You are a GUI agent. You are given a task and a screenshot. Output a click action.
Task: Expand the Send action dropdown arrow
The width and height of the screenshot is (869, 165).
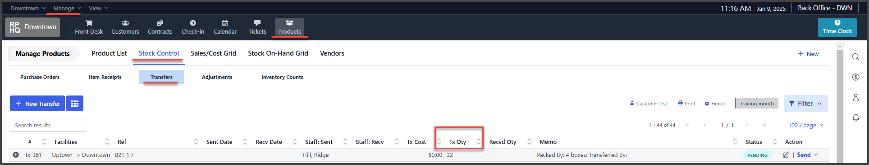(816, 155)
